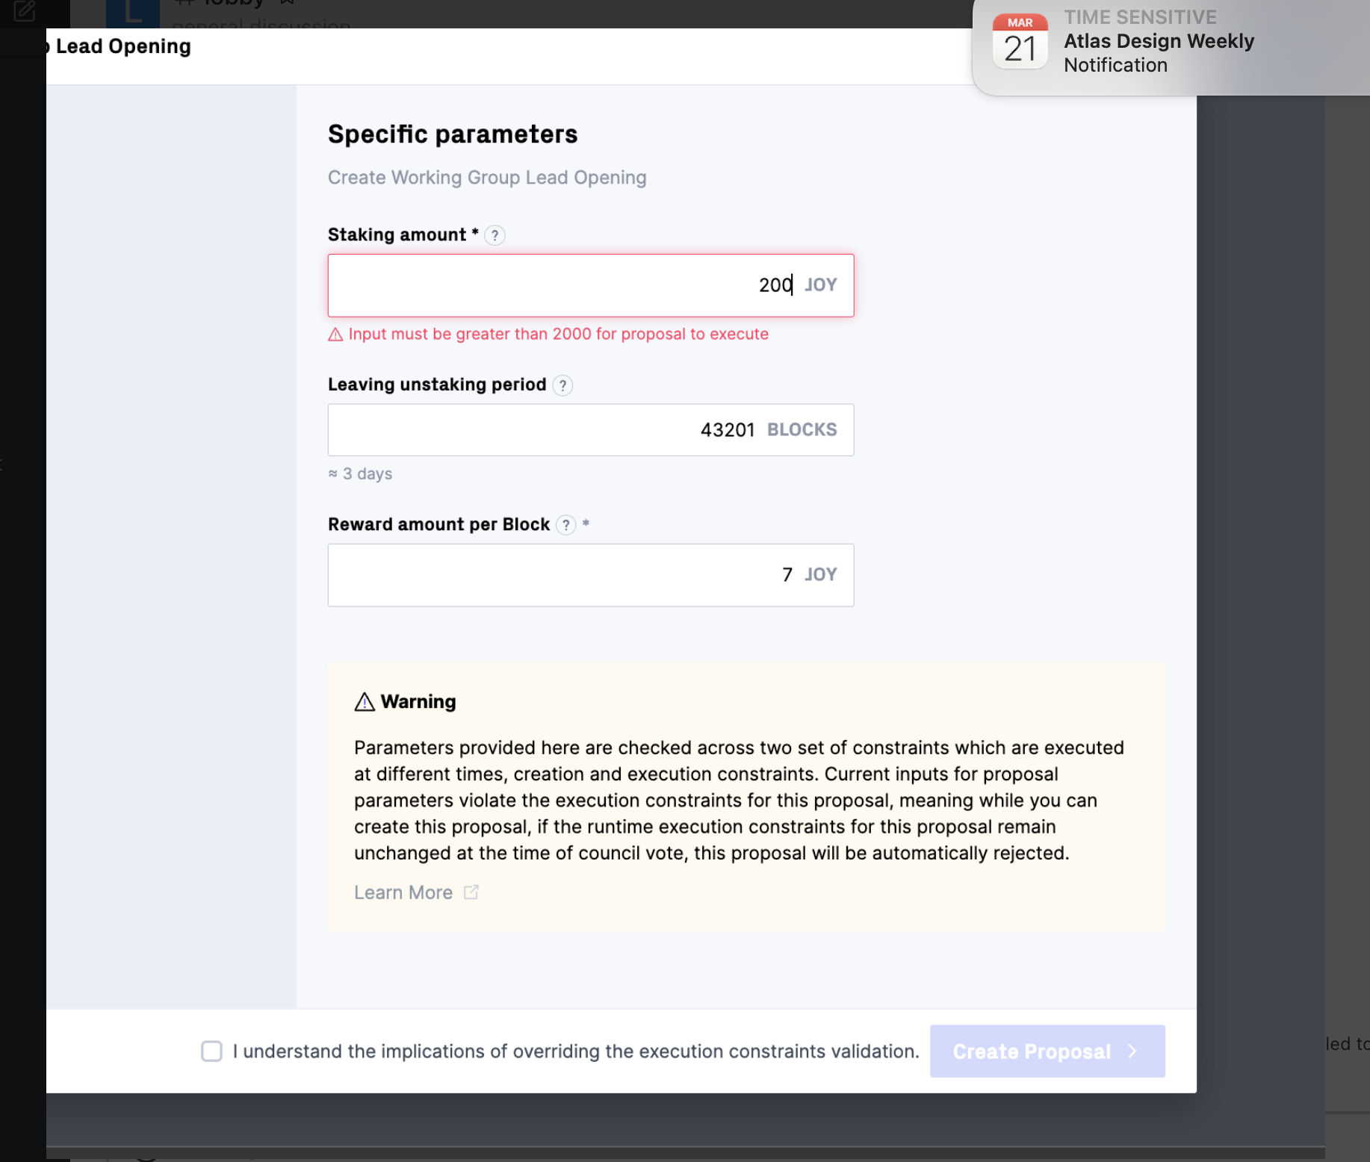Click the Create Proposal button
This screenshot has height=1162, width=1370.
tap(1047, 1051)
